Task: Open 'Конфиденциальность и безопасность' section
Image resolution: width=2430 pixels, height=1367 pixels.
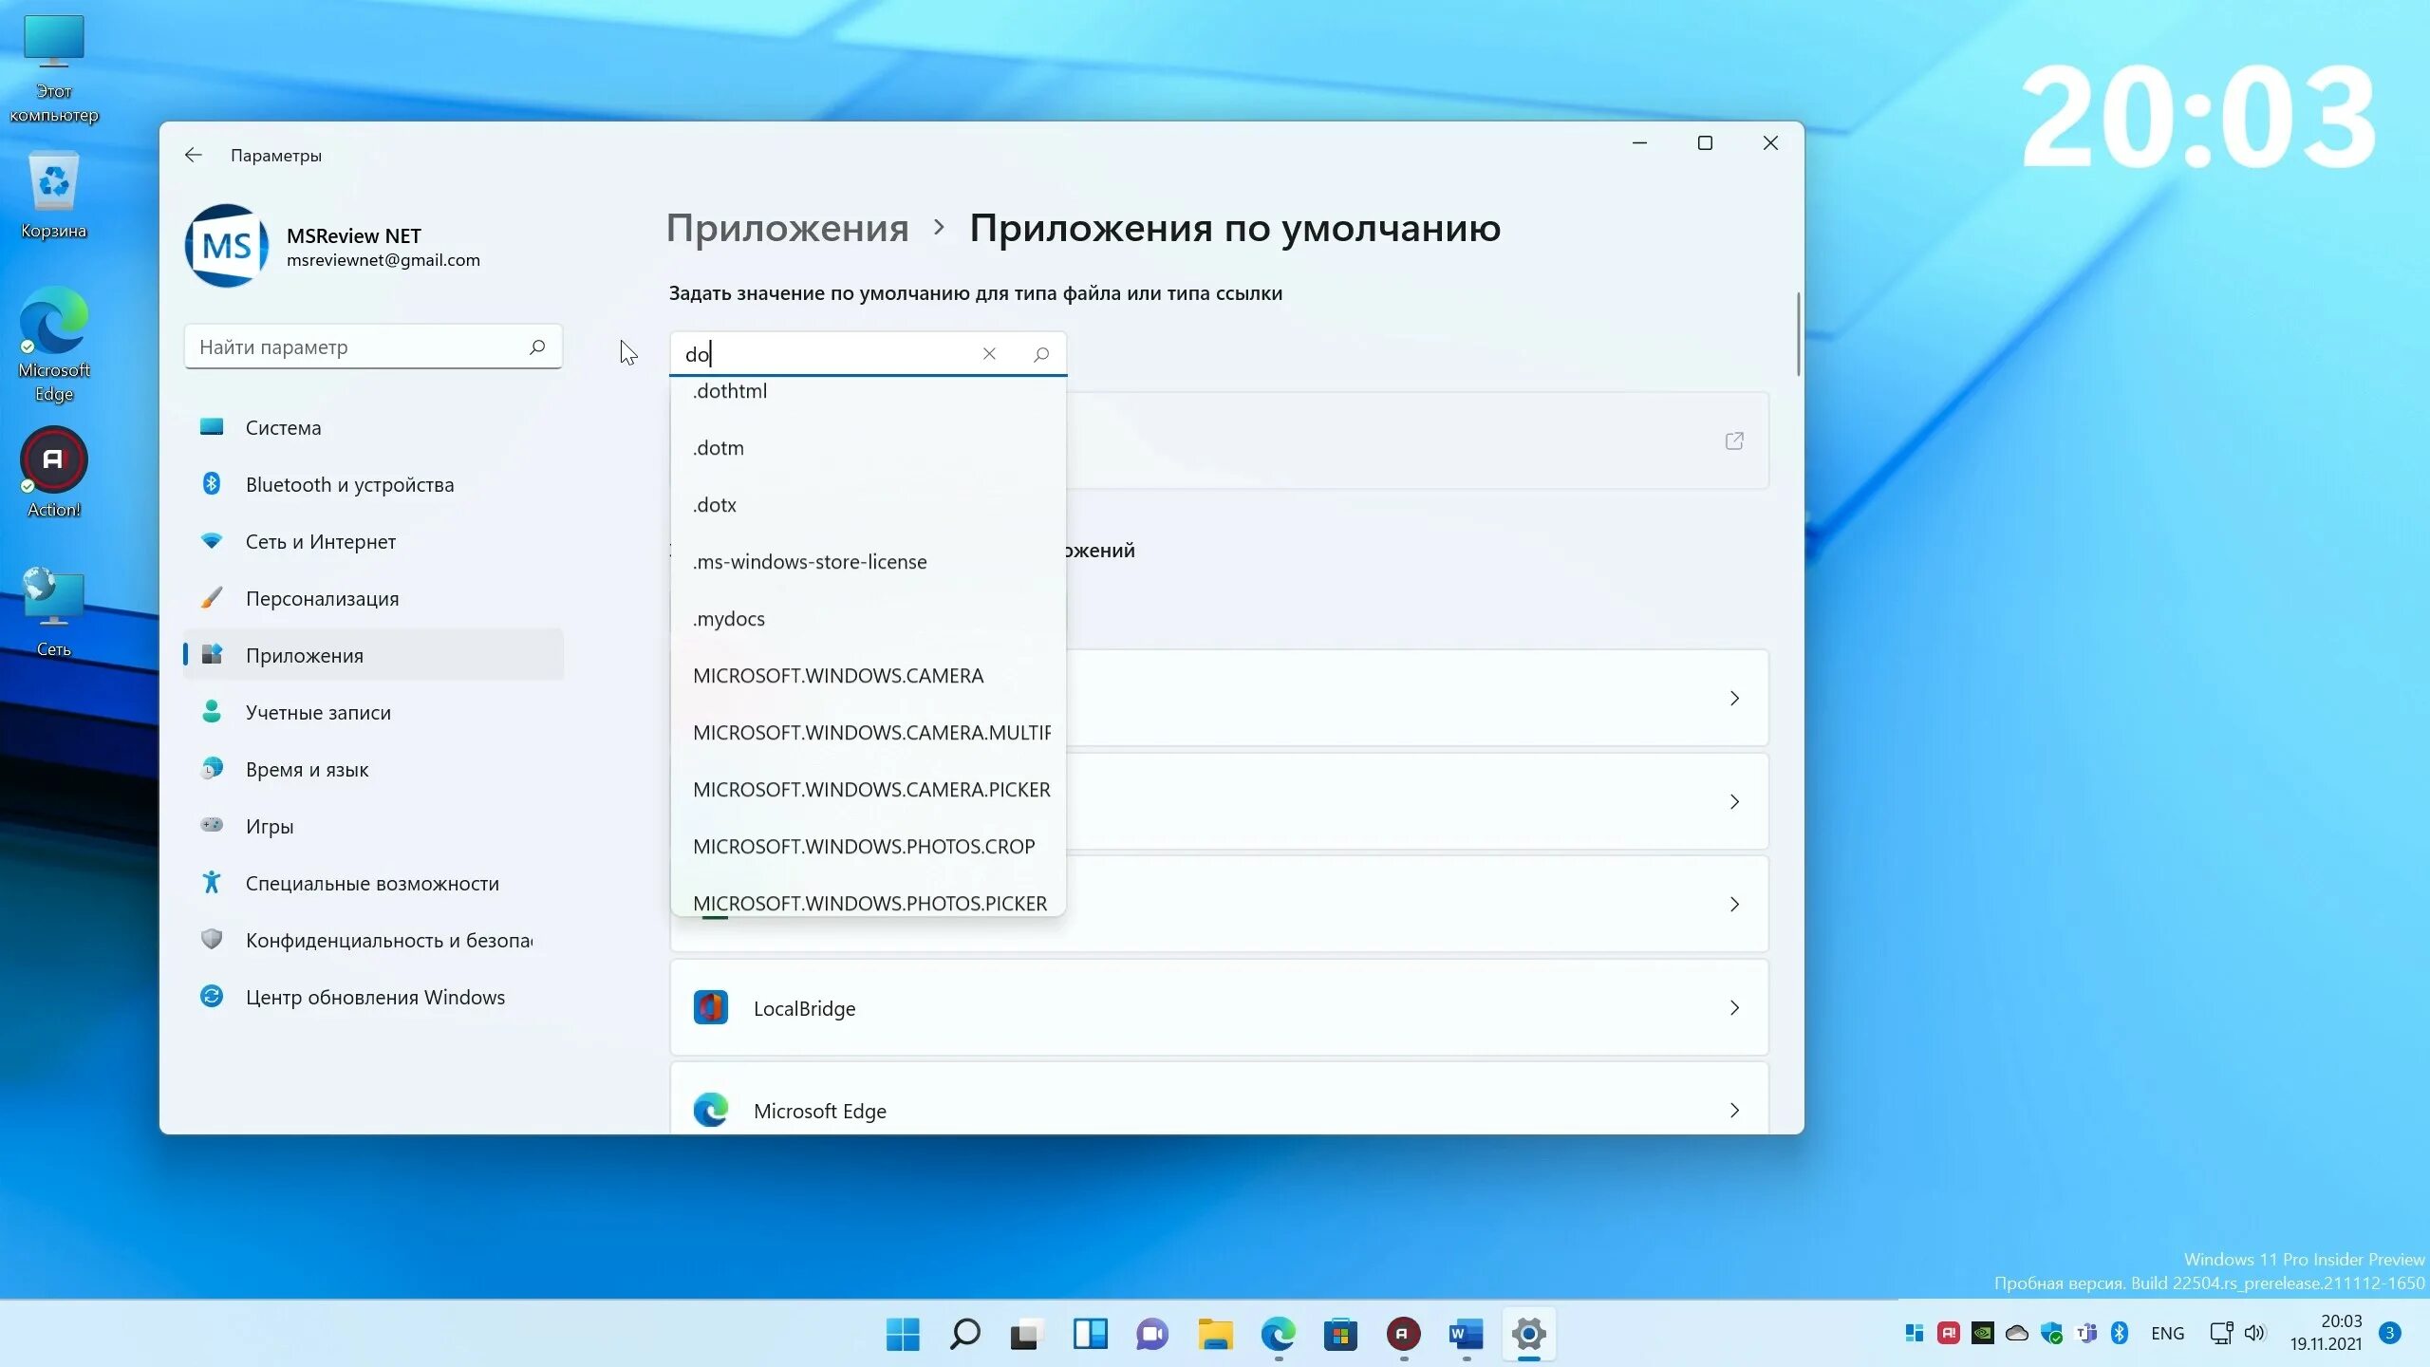Action: pyautogui.click(x=373, y=940)
